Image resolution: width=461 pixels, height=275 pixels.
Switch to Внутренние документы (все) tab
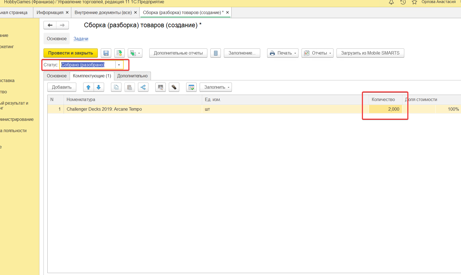[x=103, y=13]
